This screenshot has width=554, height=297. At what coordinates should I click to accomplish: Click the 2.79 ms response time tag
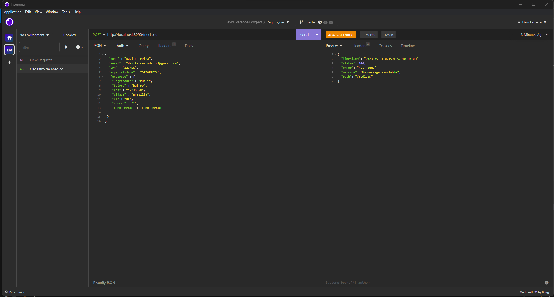(369, 35)
